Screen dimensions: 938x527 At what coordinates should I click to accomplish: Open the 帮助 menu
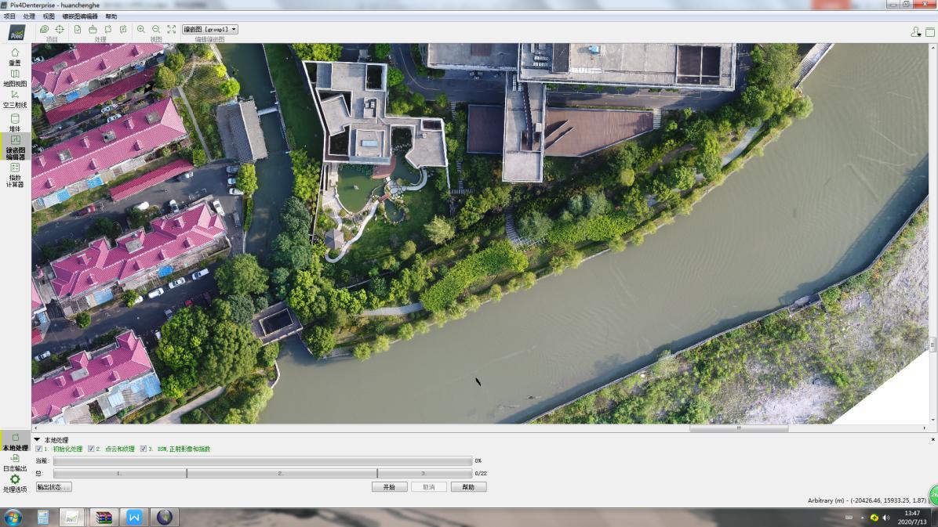(x=111, y=16)
